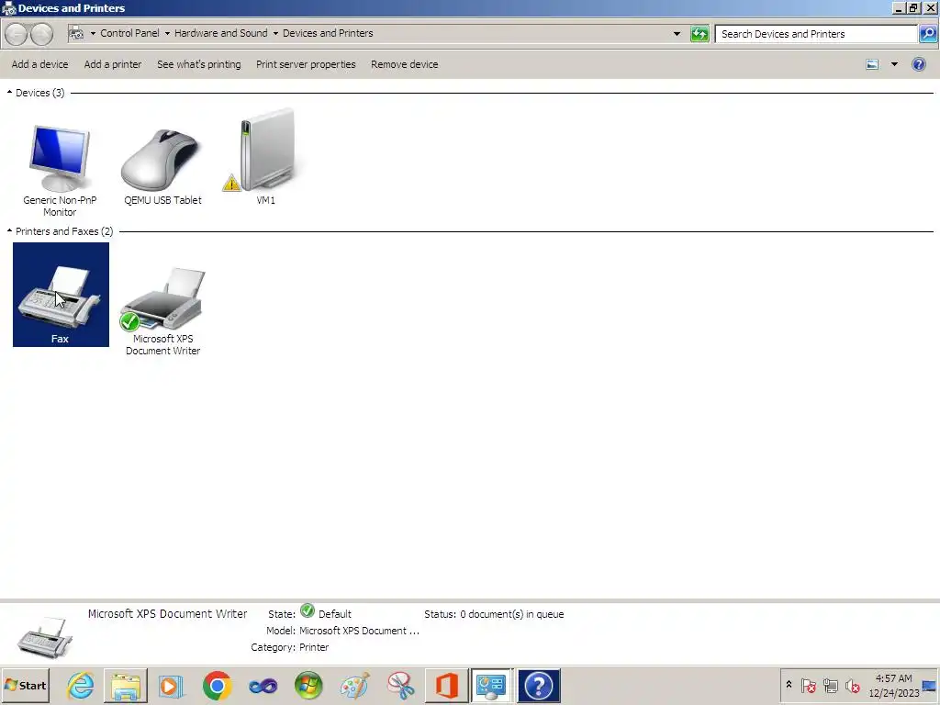The image size is (940, 705).
Task: Open the clock showing 4:57 AM
Action: click(x=893, y=685)
